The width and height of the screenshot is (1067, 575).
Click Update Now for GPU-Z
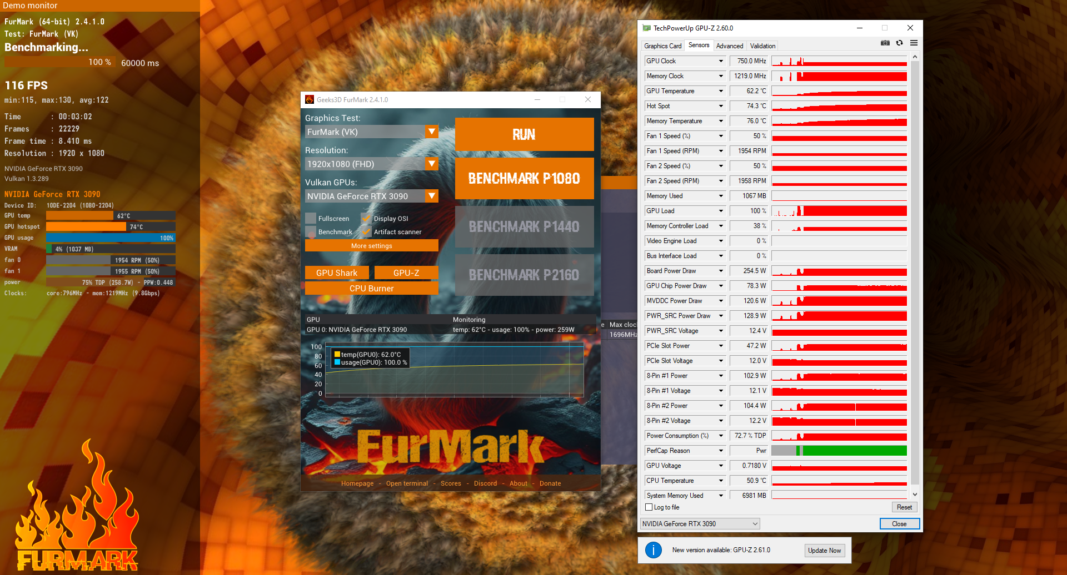(825, 551)
